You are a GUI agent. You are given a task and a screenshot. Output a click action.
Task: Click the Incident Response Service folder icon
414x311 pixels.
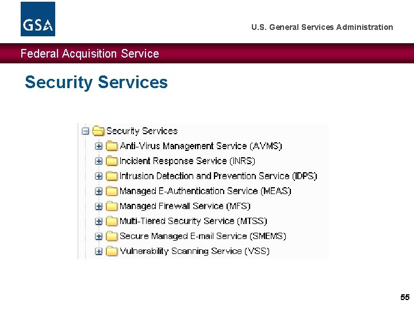pyautogui.click(x=112, y=161)
